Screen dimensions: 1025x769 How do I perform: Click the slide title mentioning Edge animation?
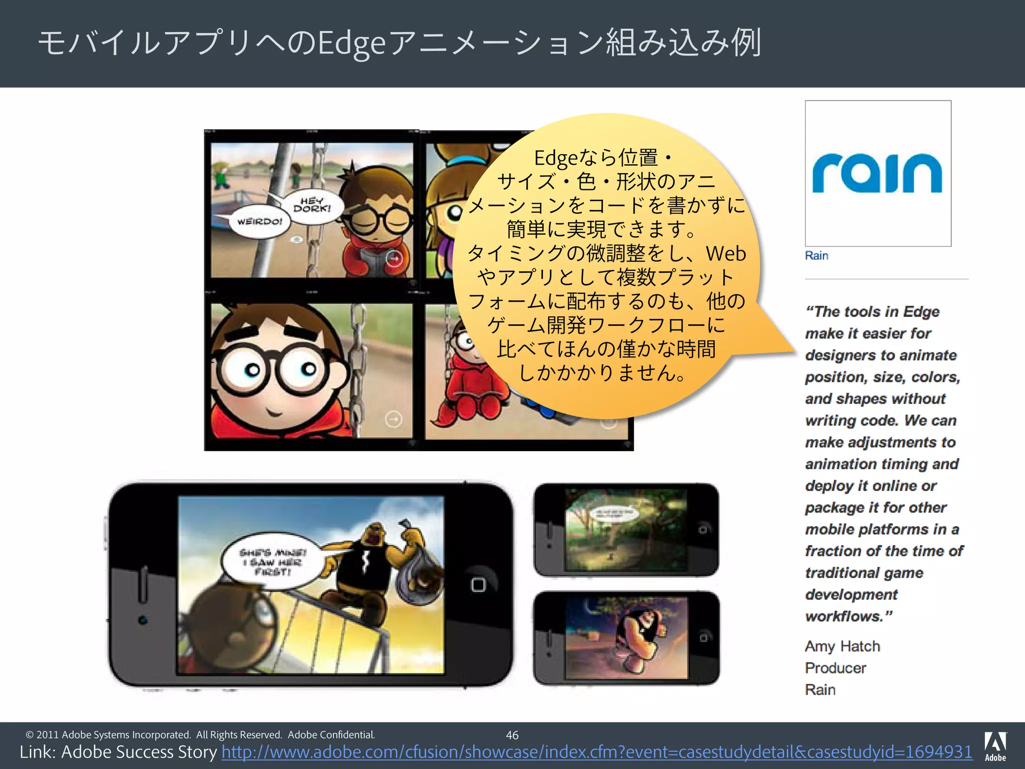point(400,44)
